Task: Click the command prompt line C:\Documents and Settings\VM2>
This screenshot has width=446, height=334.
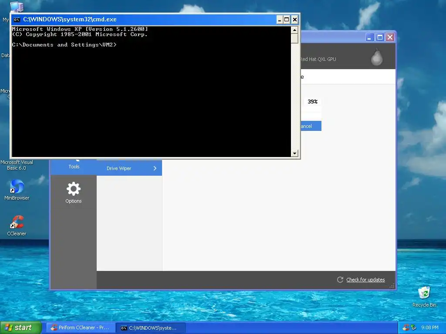Action: (x=64, y=45)
